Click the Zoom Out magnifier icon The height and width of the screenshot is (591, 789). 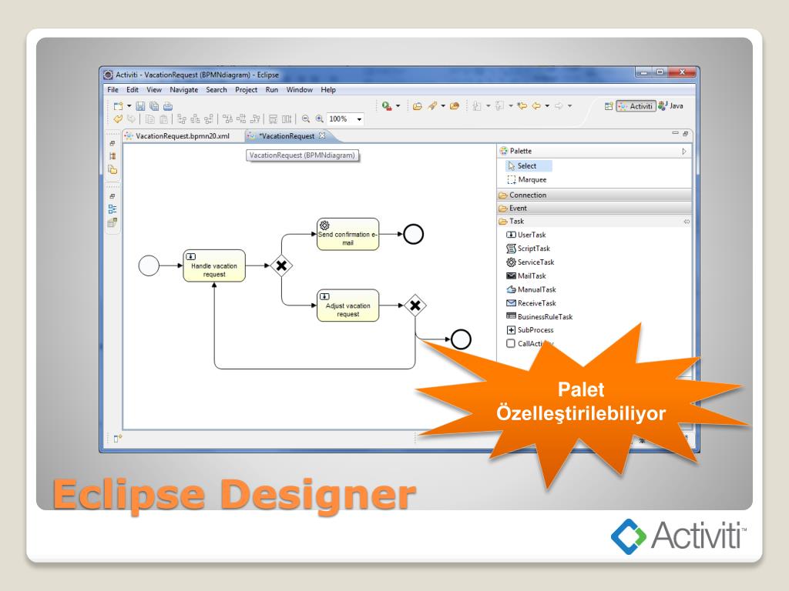pos(305,119)
